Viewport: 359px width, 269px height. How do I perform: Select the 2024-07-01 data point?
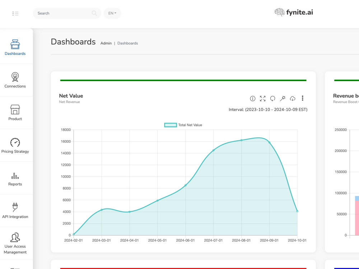point(213,150)
